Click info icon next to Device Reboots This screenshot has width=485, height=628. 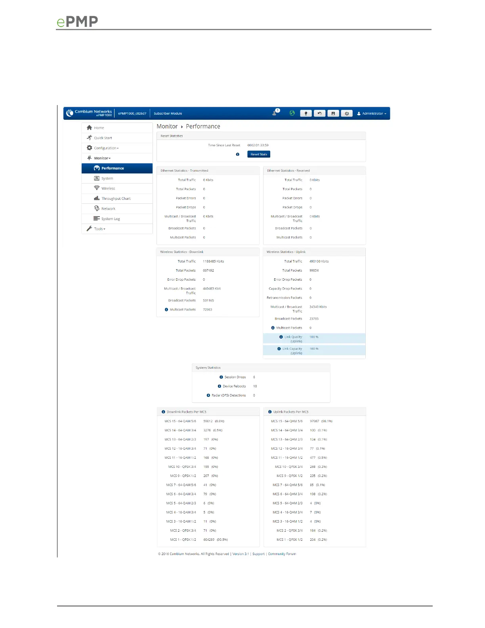pyautogui.click(x=220, y=386)
